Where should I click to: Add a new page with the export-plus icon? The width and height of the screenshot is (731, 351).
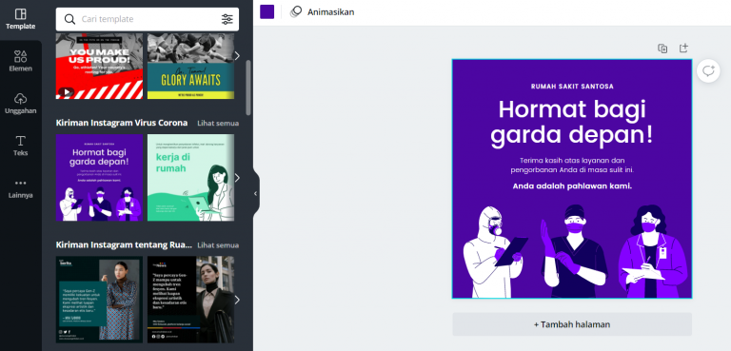point(683,48)
